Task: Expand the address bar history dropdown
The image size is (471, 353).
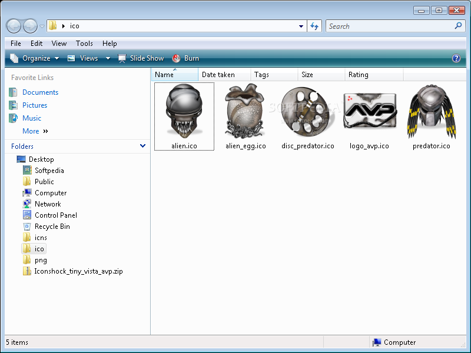Action: tap(301, 26)
